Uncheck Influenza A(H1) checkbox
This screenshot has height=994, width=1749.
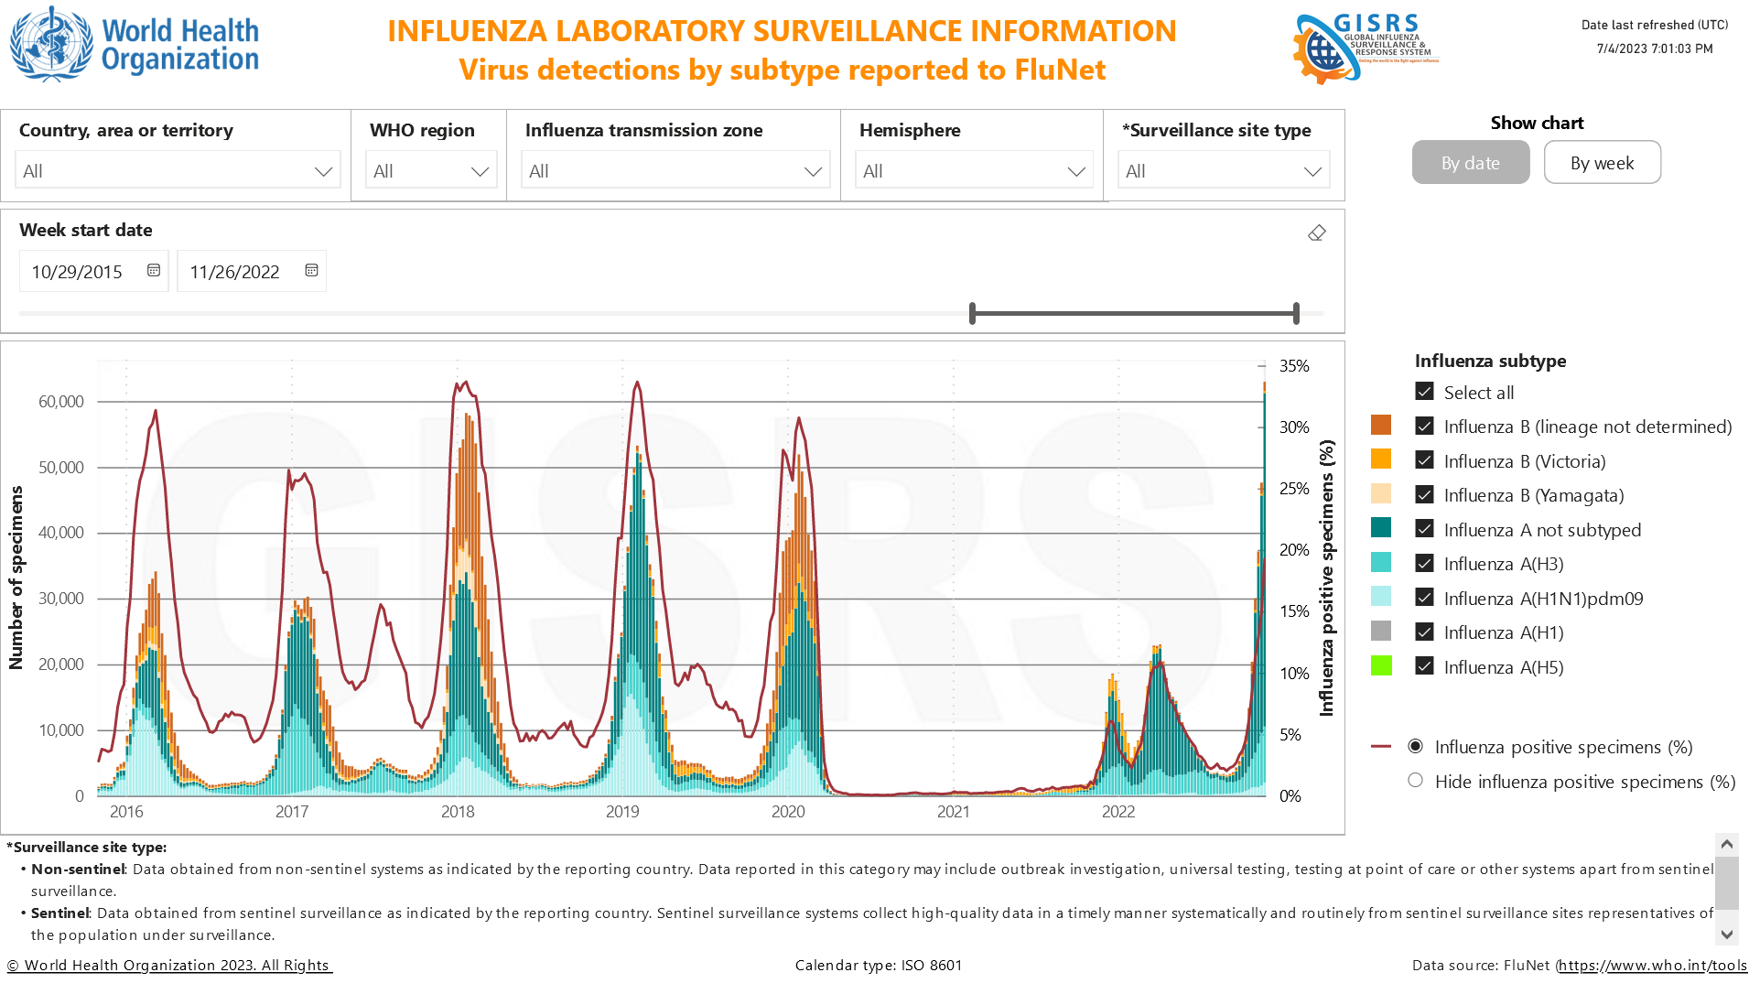coord(1424,632)
